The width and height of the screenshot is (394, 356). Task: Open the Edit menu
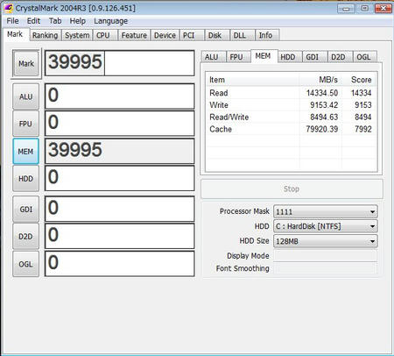tap(33, 21)
